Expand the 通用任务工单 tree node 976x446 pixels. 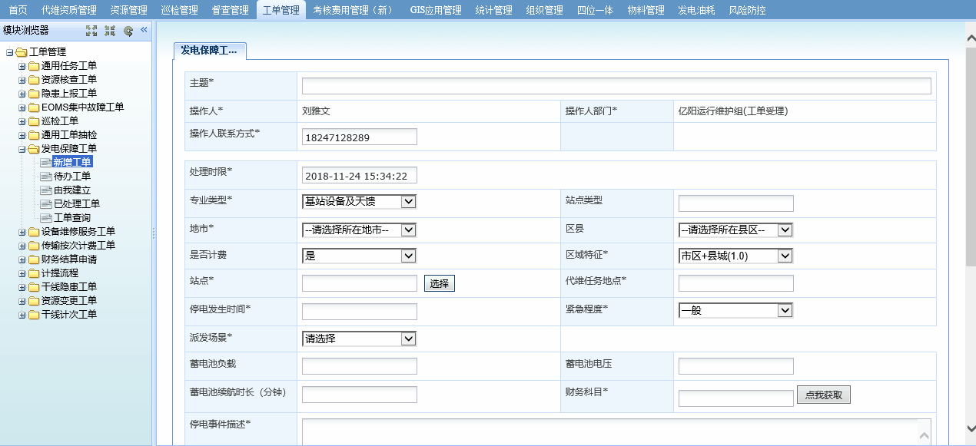click(x=22, y=66)
